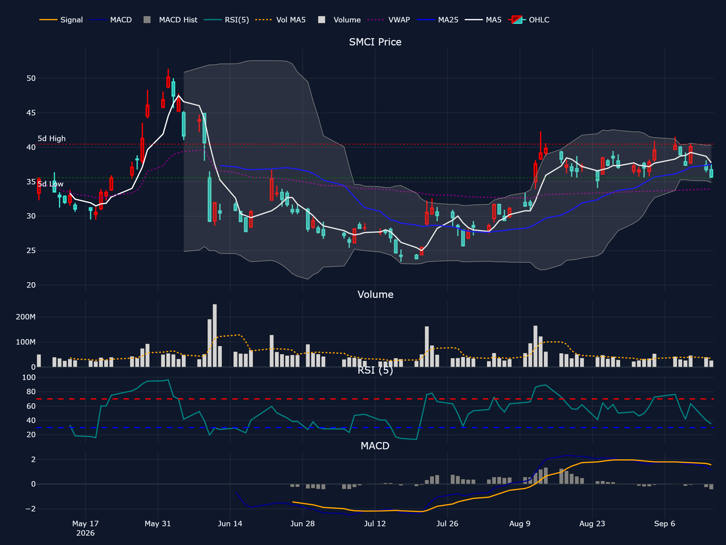Toggle the MACD Hist legend entry
Image resolution: width=726 pixels, height=545 pixels.
(x=170, y=20)
